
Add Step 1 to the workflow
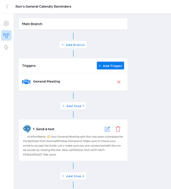[x=73, y=106]
